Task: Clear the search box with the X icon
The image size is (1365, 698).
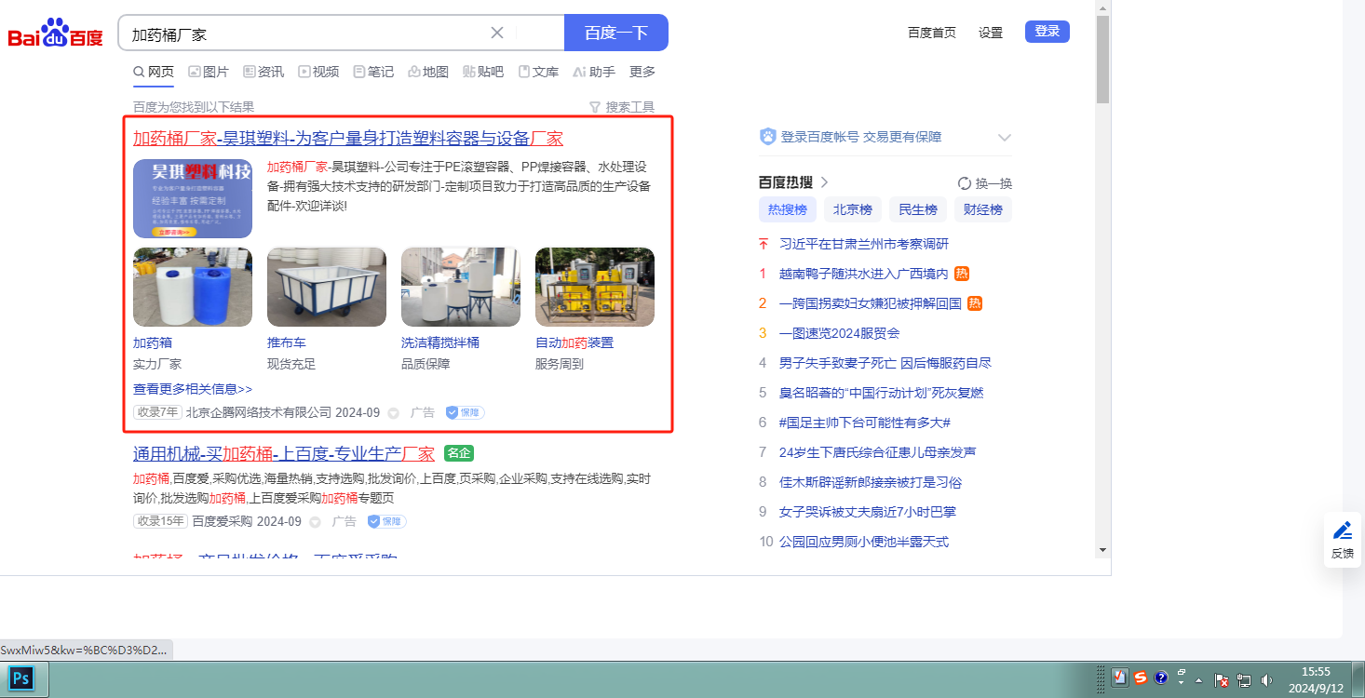Action: [x=497, y=34]
